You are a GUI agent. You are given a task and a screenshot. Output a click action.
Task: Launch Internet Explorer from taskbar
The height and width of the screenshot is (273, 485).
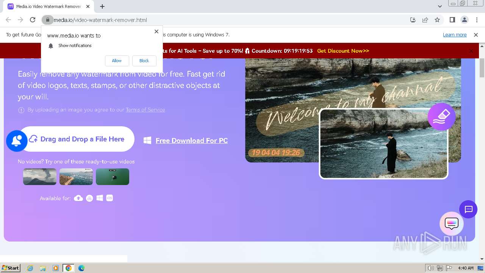coord(30,268)
